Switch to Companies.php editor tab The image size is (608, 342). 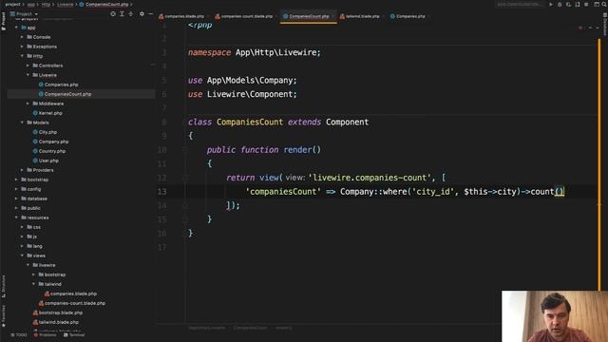pyautogui.click(x=410, y=16)
